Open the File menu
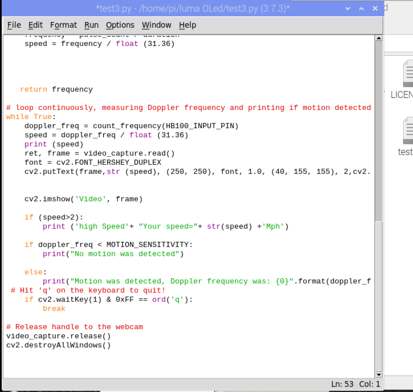The width and height of the screenshot is (413, 392). click(14, 25)
